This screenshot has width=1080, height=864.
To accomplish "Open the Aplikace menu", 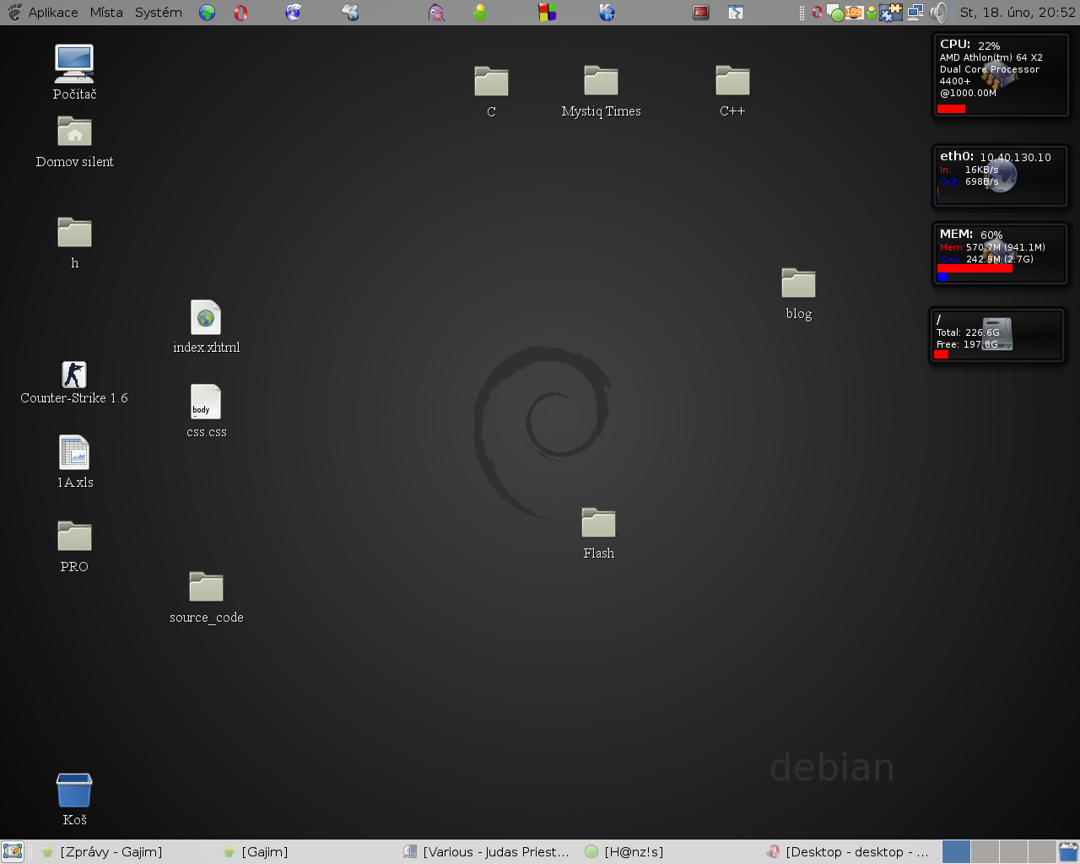I will tap(52, 13).
